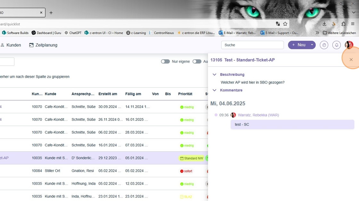
Task: Collapse the Kommentare section
Action: [x=214, y=90]
